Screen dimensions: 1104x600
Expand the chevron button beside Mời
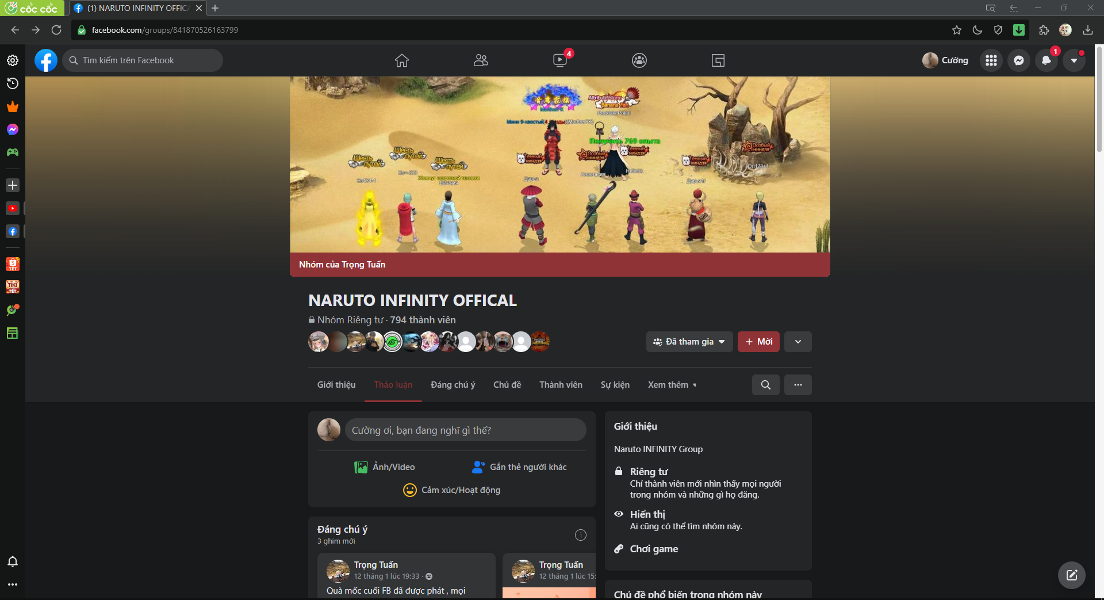pos(798,342)
